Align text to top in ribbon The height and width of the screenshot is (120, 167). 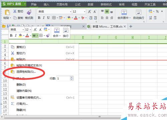[x=102, y=11]
